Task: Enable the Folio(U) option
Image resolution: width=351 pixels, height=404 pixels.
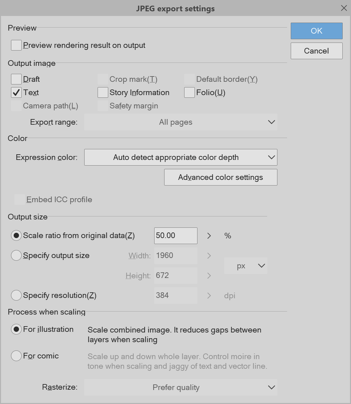Action: point(189,92)
